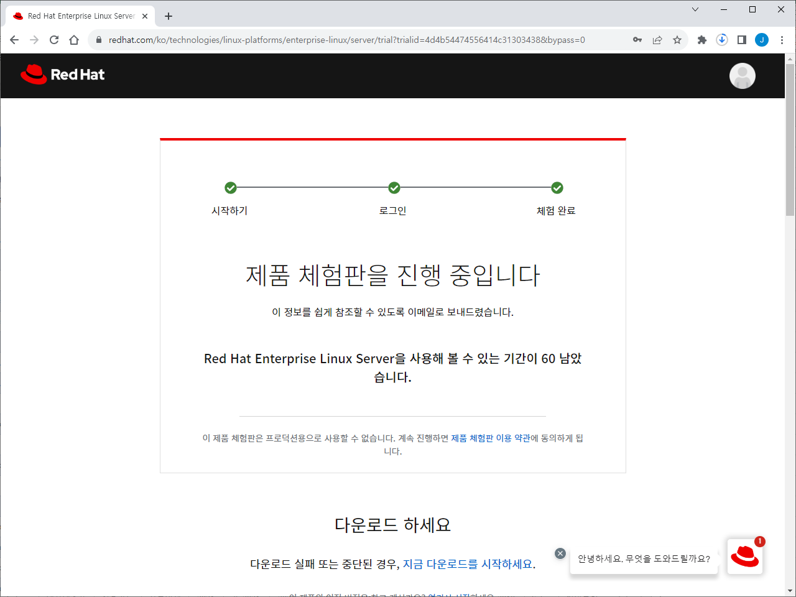
Task: Reload the page with refresh icon
Action: (54, 40)
